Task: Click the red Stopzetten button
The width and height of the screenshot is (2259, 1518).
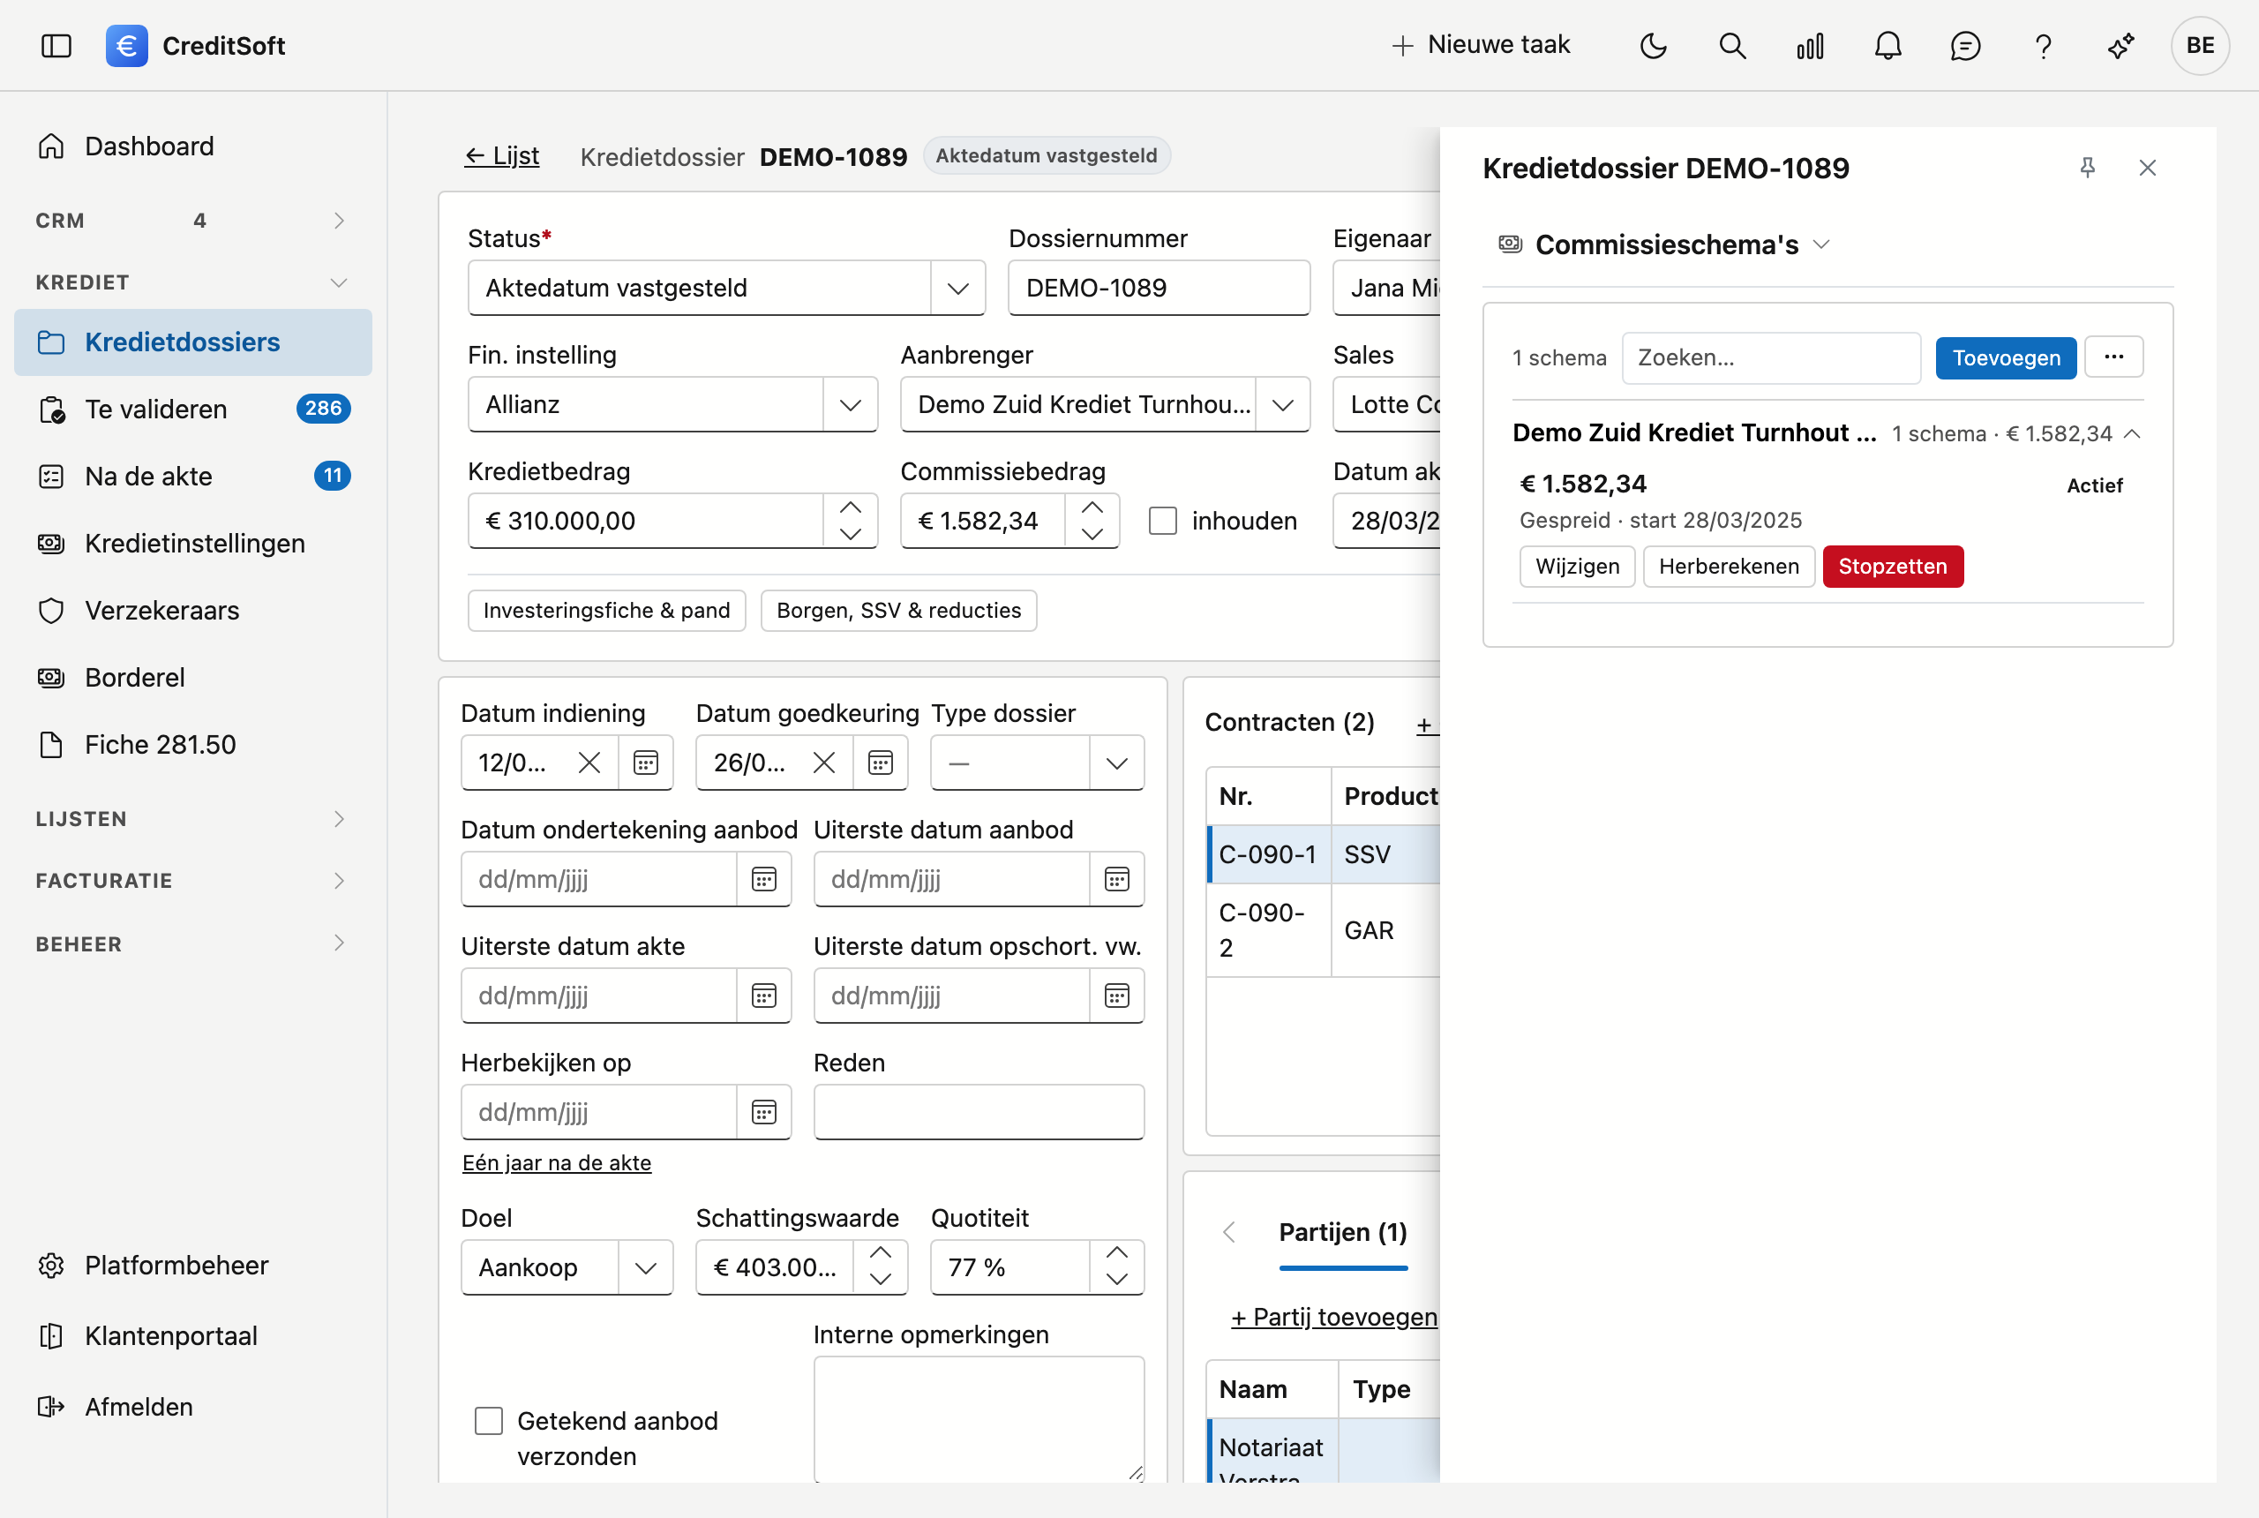Action: 1892,567
